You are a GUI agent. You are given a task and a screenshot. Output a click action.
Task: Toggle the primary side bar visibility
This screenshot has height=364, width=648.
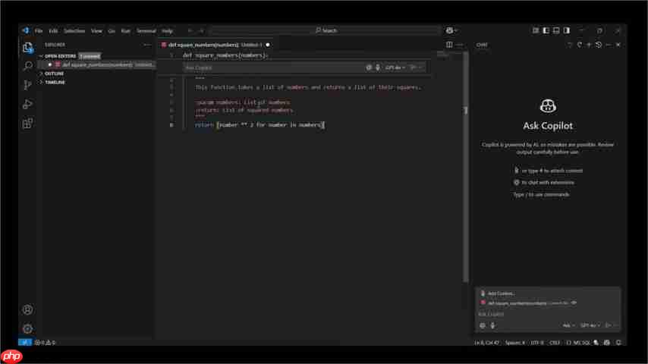click(x=546, y=30)
